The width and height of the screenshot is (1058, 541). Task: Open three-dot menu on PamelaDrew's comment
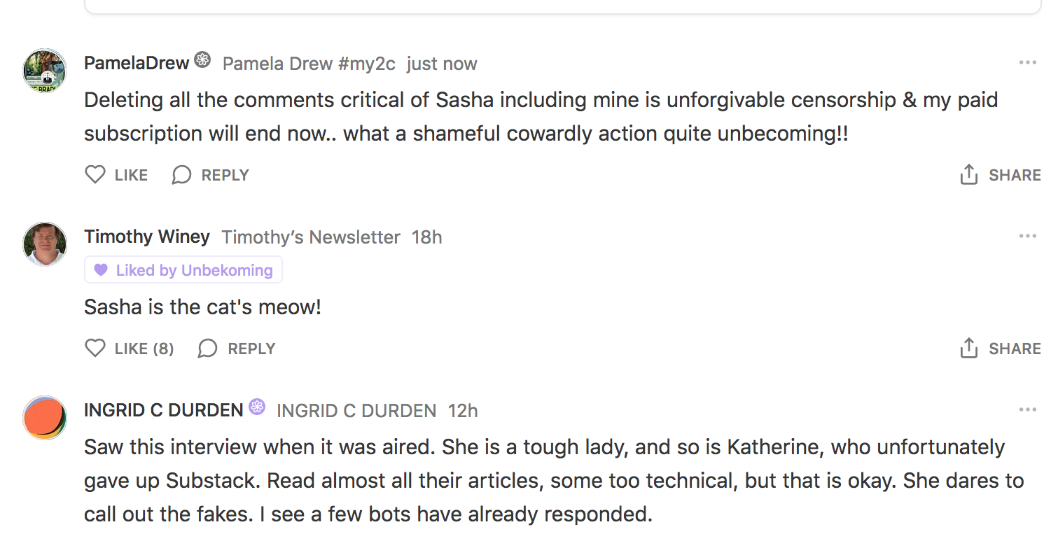(x=1027, y=63)
